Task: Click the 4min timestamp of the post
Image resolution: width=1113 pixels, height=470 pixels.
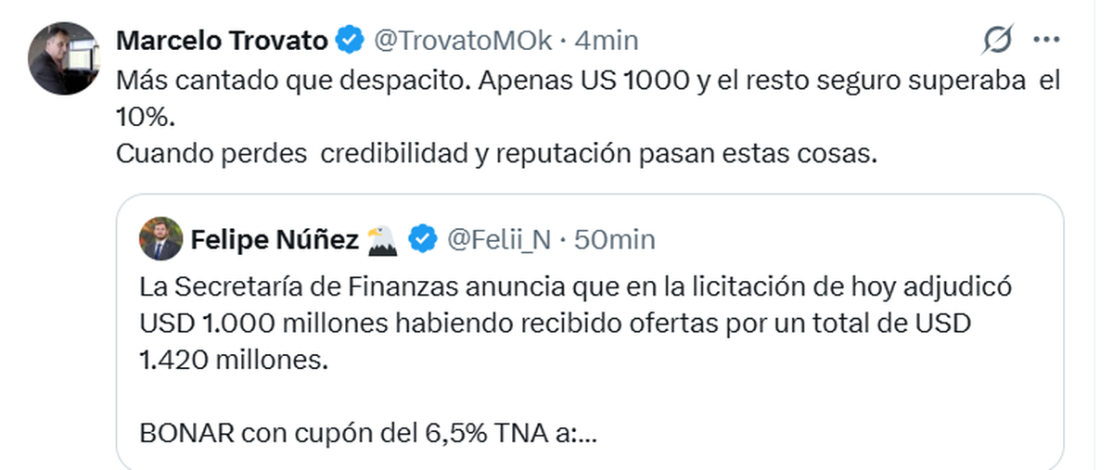Action: tap(607, 41)
